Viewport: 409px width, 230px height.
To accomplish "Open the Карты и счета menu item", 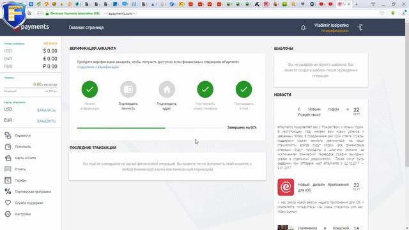I will 26,158.
